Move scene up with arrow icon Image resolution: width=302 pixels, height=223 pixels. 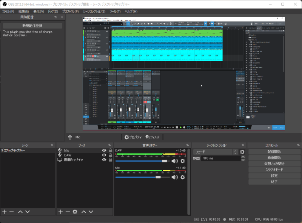click(x=20, y=212)
